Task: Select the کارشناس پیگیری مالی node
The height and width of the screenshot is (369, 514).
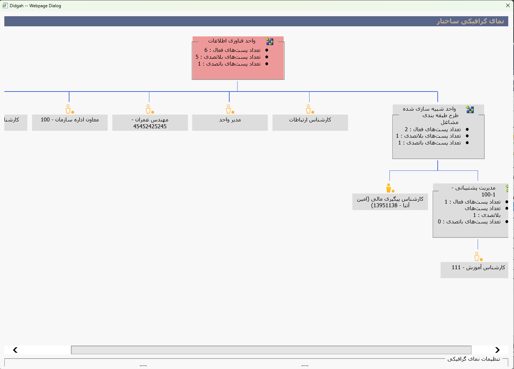Action: coord(390,202)
